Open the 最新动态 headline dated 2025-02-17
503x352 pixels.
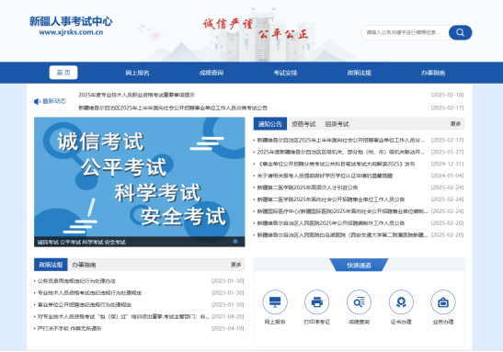[173, 108]
